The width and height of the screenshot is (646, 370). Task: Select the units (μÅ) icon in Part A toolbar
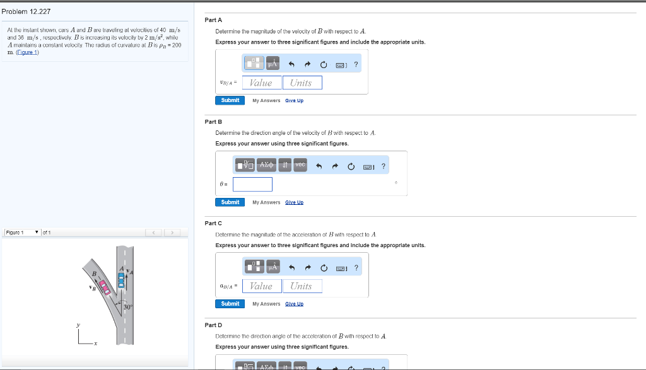pyautogui.click(x=273, y=64)
